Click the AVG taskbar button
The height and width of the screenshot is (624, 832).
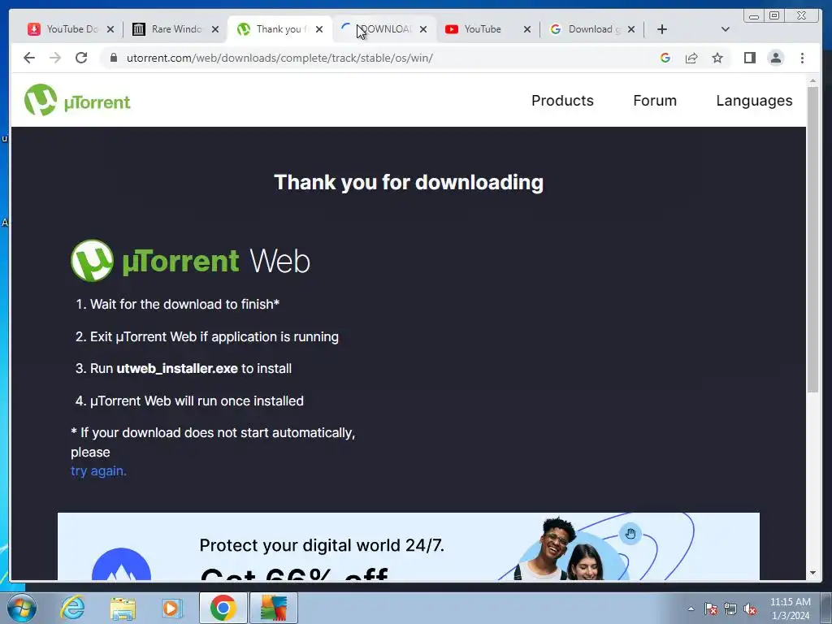(x=274, y=608)
